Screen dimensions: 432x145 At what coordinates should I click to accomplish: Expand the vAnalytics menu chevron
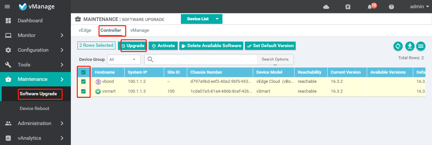(x=62, y=138)
